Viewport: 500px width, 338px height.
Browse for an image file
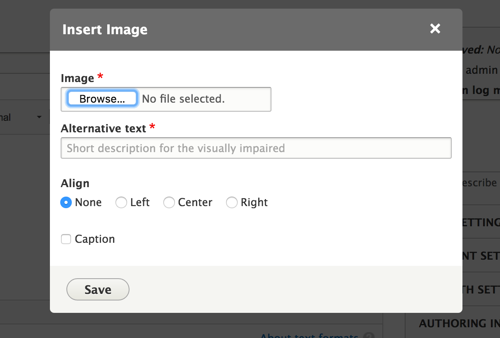[101, 99]
